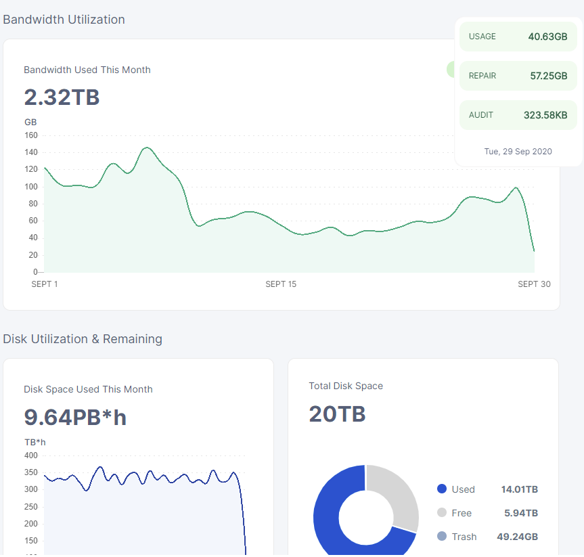Click the Trash legend dot
The height and width of the screenshot is (557, 584).
(442, 537)
